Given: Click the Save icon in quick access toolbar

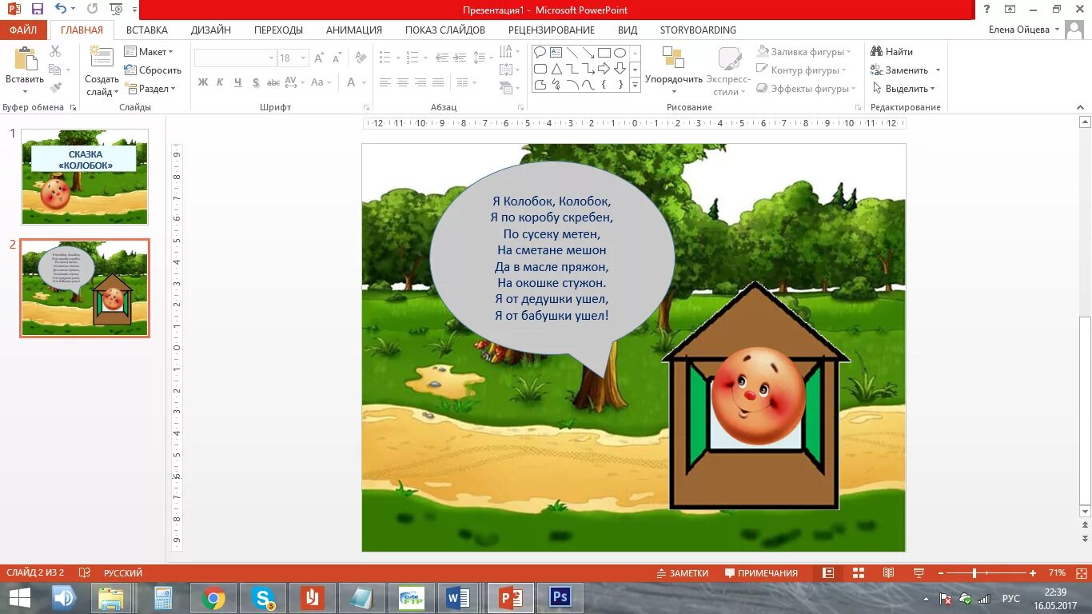Looking at the screenshot, I should pyautogui.click(x=37, y=9).
